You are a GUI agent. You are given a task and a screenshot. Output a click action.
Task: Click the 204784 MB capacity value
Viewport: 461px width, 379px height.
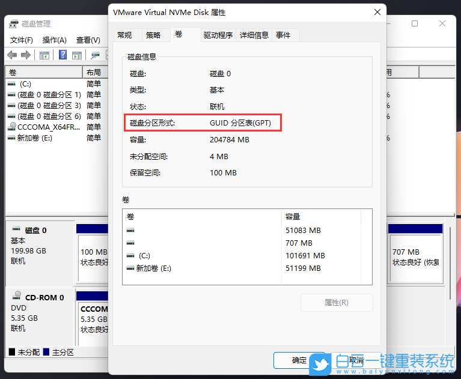click(x=230, y=139)
